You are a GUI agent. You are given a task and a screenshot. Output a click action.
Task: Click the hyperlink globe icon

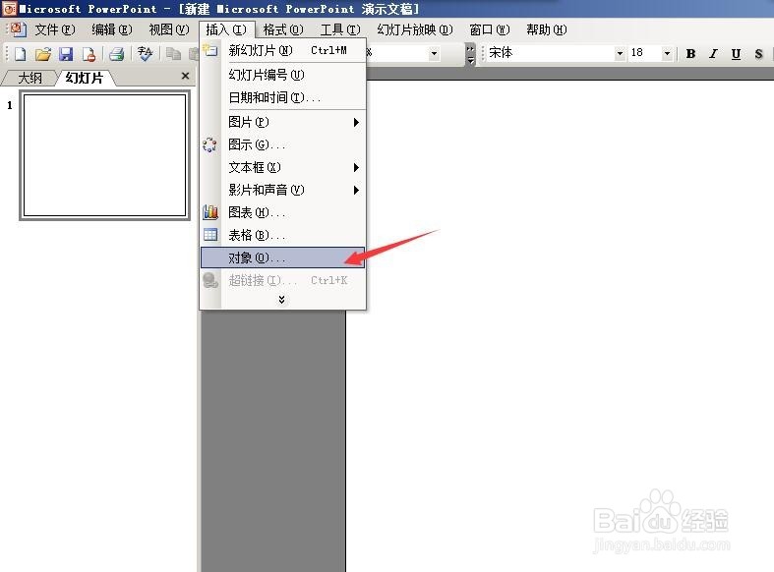pos(210,280)
